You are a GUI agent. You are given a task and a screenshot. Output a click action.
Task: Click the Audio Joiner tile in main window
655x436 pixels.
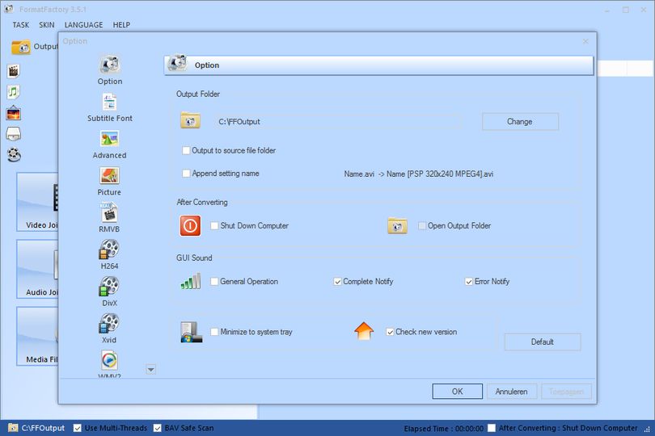37,269
